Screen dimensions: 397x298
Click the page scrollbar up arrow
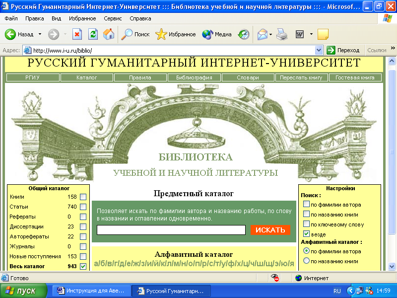coord(392,61)
